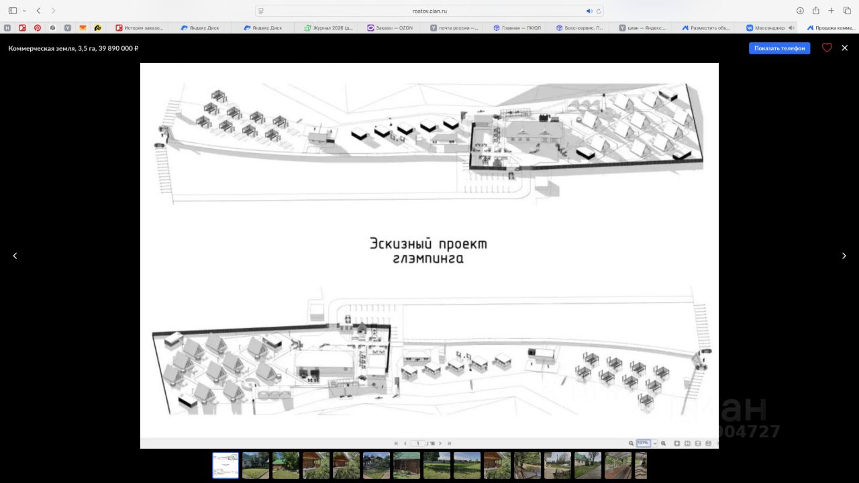Viewport: 859px width, 483px height.
Task: Show previous photo with left arrow
Action: click(15, 256)
